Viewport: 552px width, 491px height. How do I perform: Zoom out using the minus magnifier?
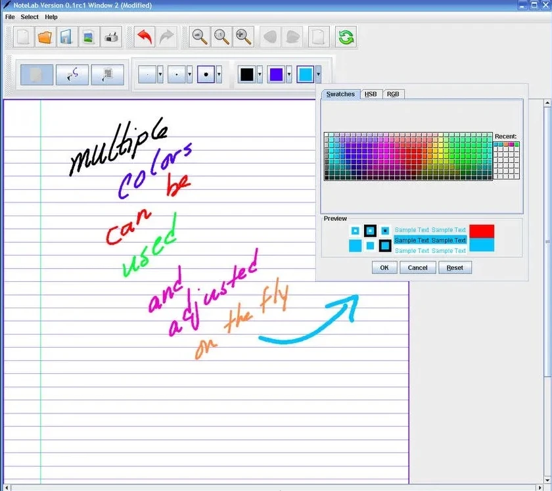coord(200,37)
